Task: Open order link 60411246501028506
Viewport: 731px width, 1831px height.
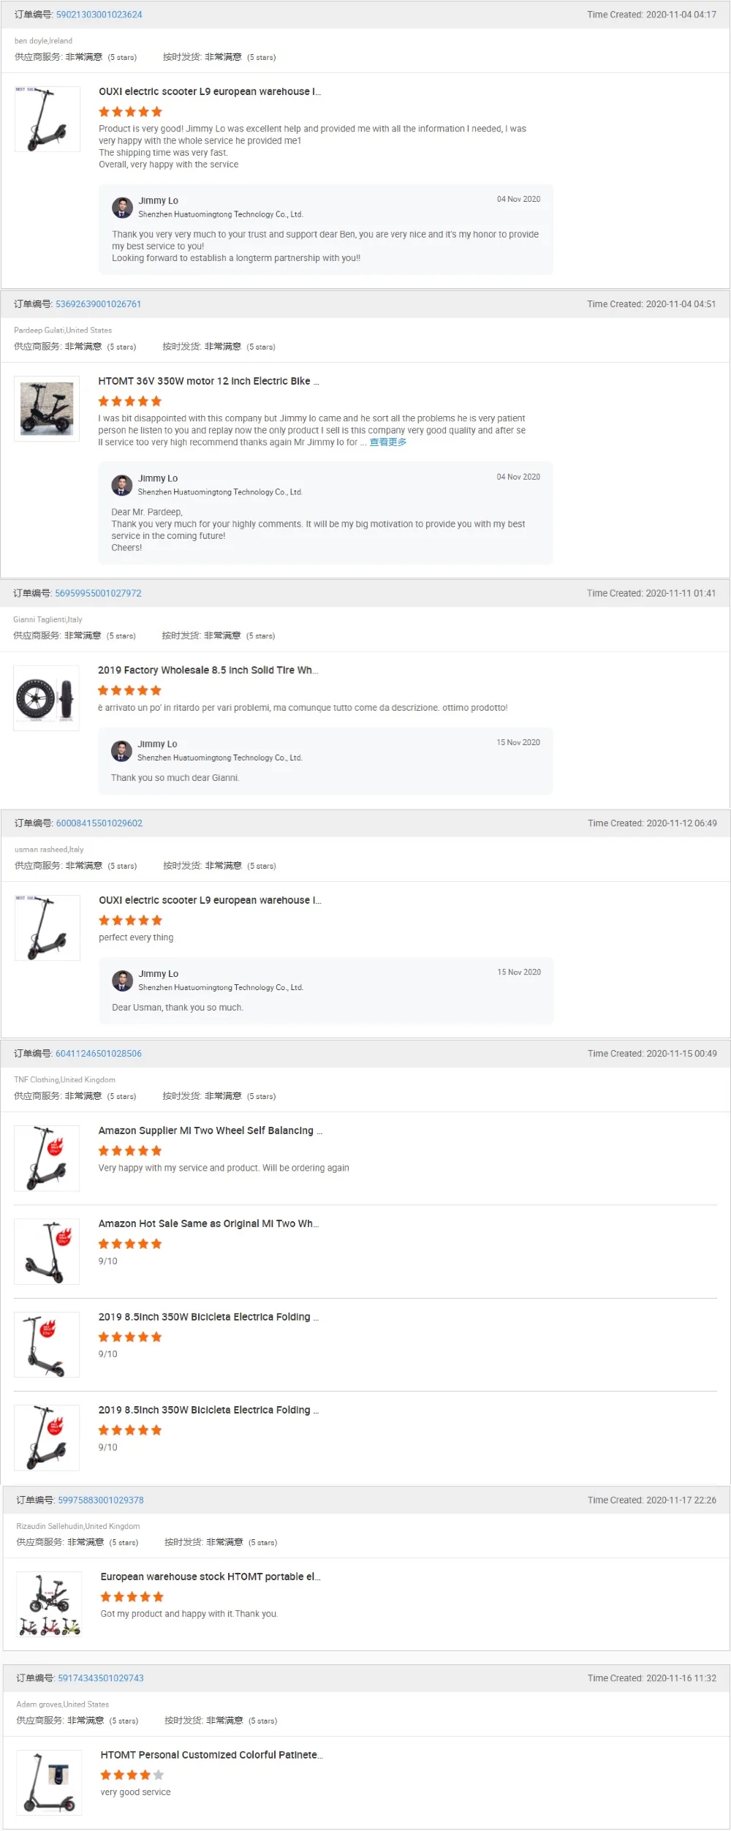Action: pyautogui.click(x=99, y=1054)
